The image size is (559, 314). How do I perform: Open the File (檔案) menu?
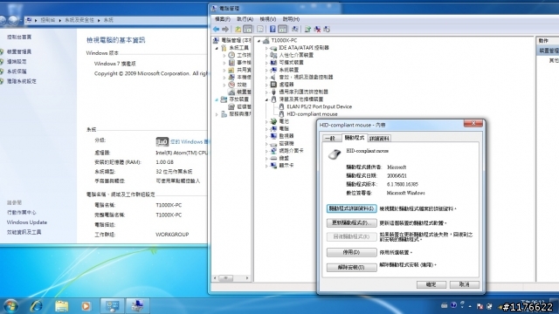click(x=223, y=19)
